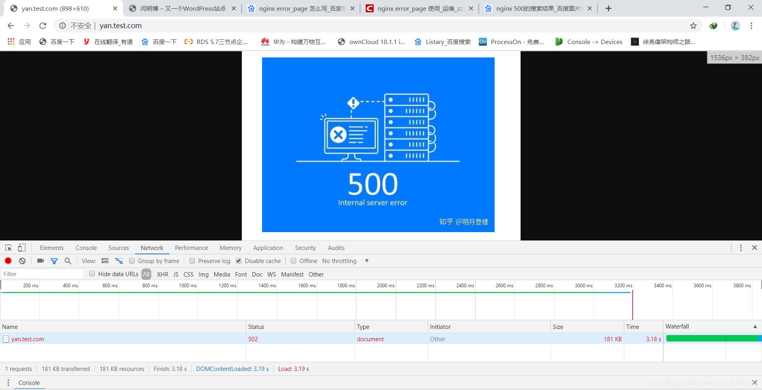Click the colorful extension icon in toolbar
Screen dimensions: 762x390
[714, 25]
